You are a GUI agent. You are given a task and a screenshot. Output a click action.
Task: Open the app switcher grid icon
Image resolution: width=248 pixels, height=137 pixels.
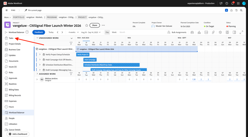pos(238,3)
